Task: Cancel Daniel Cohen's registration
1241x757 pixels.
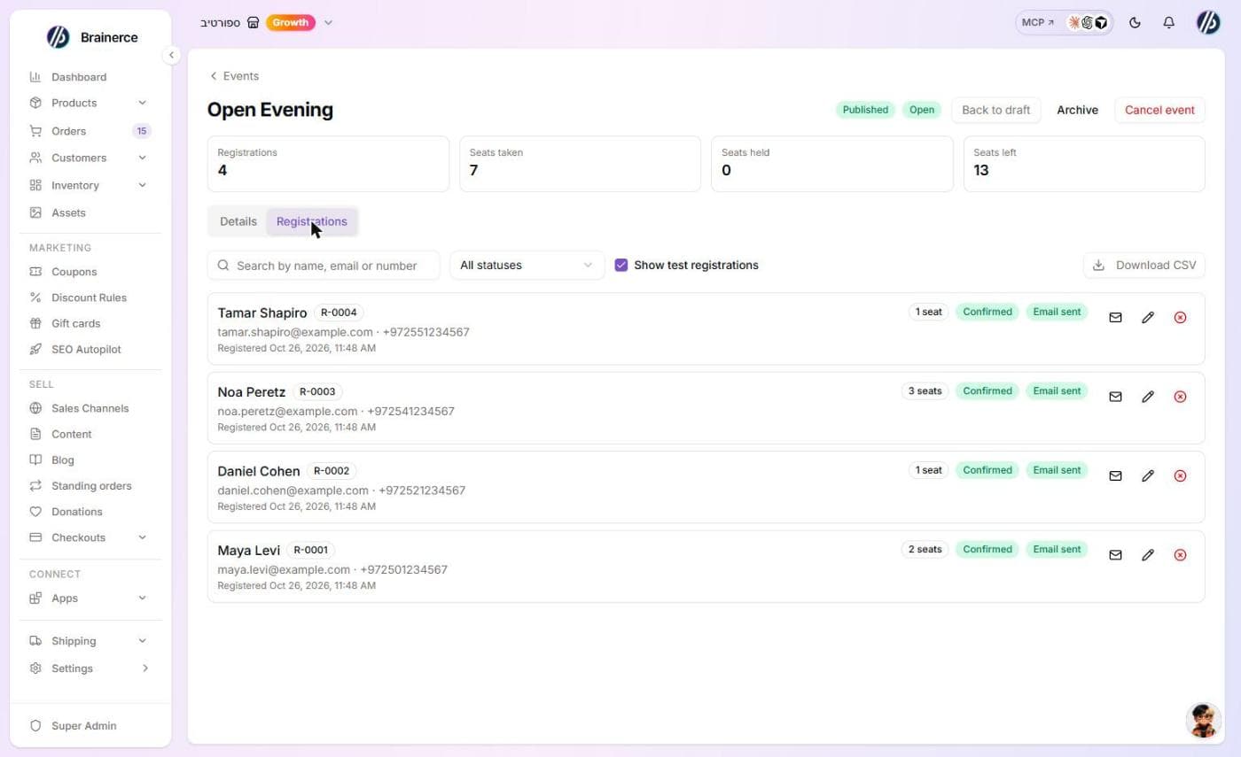Action: pos(1180,475)
